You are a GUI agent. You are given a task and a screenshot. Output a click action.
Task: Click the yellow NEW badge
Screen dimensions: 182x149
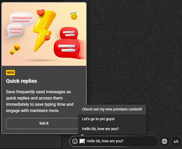pos(11,73)
